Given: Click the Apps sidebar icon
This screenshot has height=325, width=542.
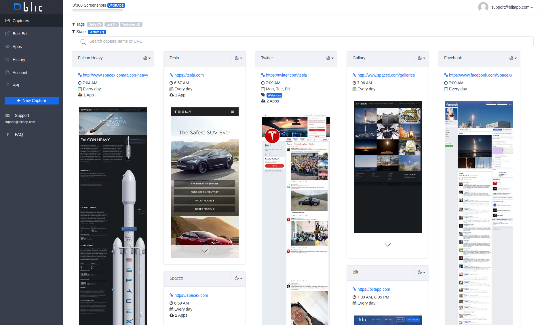Looking at the screenshot, I should pyautogui.click(x=8, y=47).
